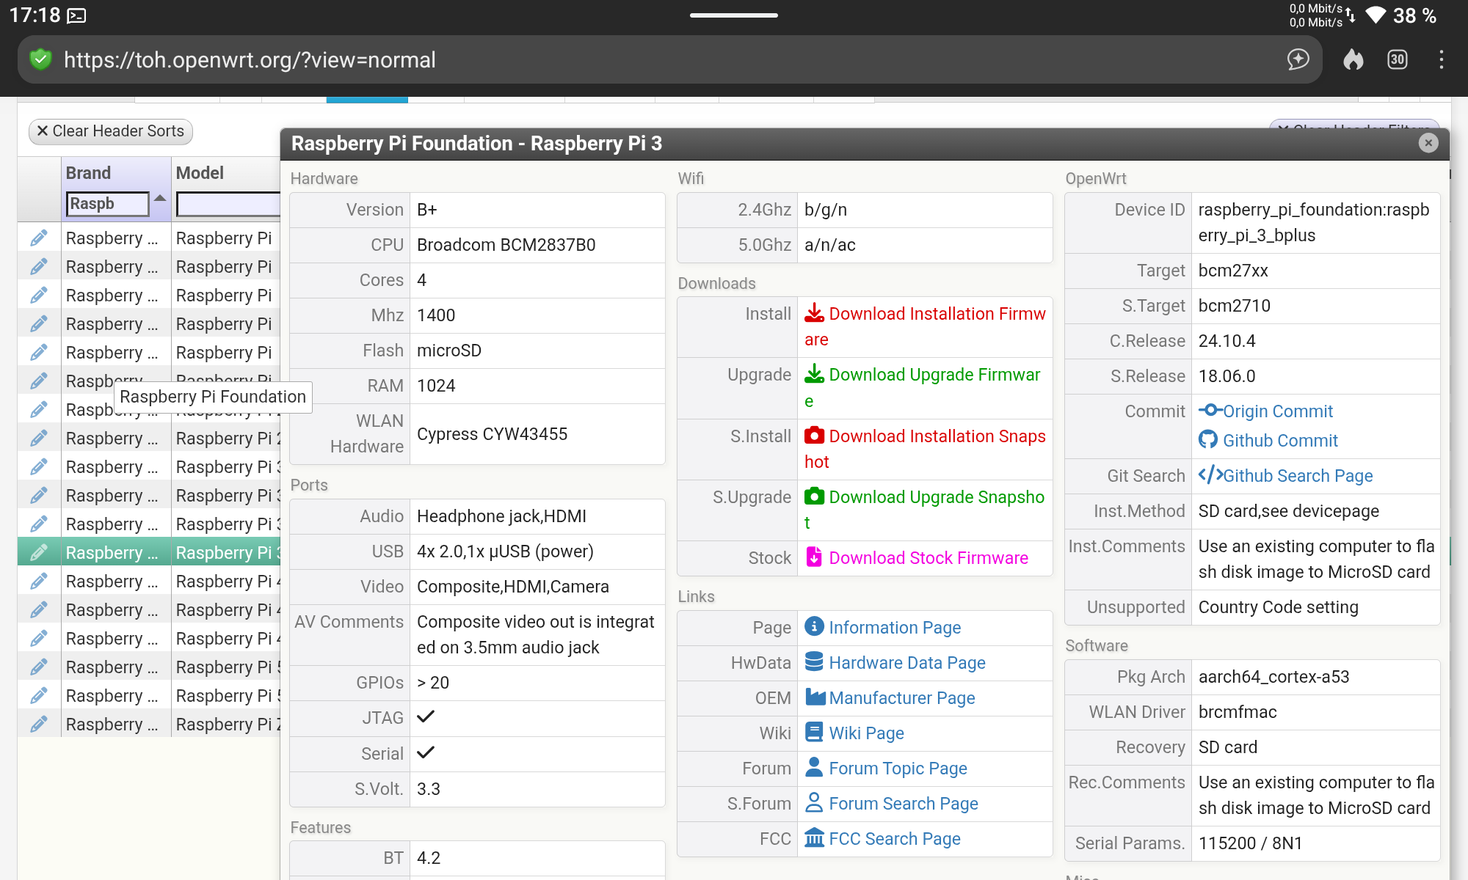The height and width of the screenshot is (880, 1468).
Task: Click the Model column header
Action: click(200, 173)
